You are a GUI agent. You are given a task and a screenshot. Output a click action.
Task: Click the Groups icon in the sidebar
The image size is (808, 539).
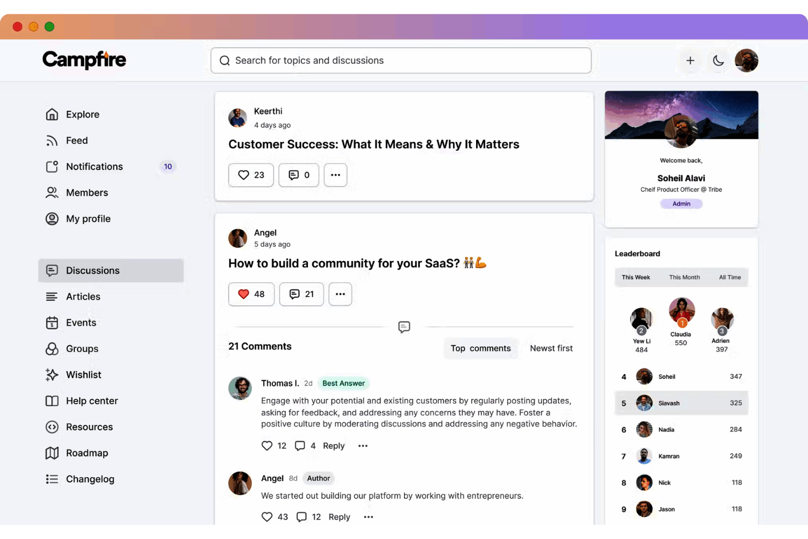pos(52,349)
